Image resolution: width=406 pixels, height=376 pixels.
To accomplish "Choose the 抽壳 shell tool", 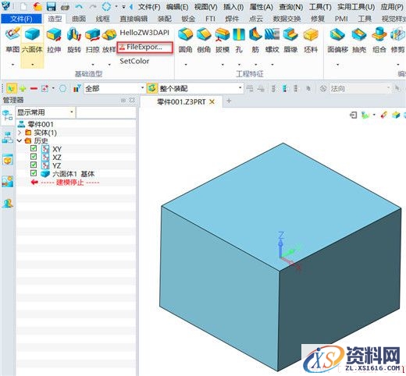I will click(359, 41).
